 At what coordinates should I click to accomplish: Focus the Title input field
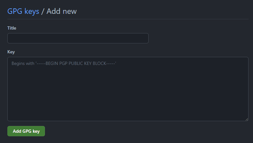click(78, 38)
